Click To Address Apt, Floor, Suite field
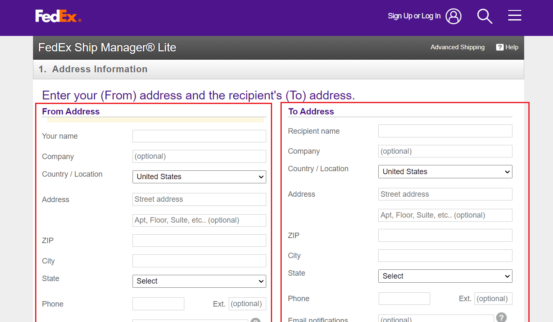553x322 pixels. (x=445, y=215)
